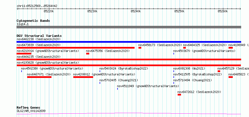
Task: Select the RefSeq Genes track title
Action: [x=29, y=108]
